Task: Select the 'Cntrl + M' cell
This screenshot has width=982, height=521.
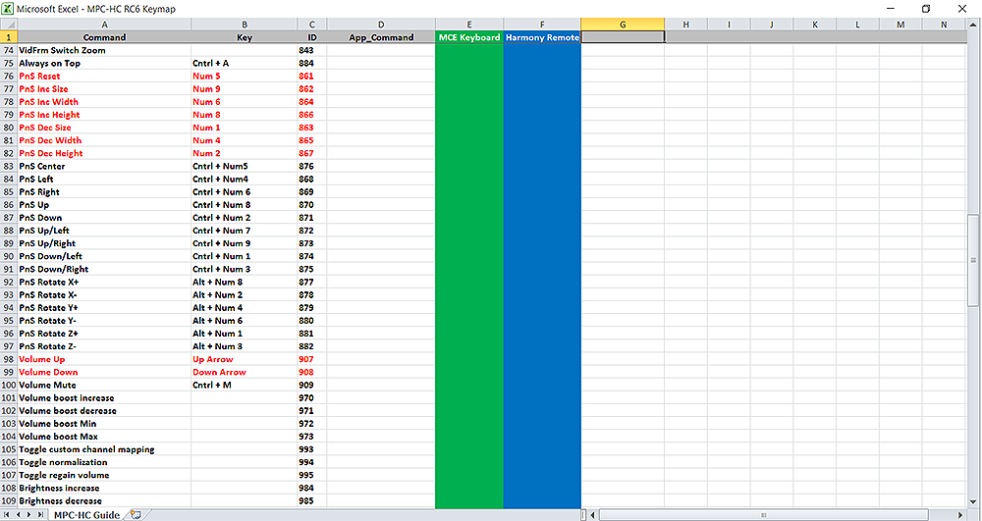Action: [245, 386]
